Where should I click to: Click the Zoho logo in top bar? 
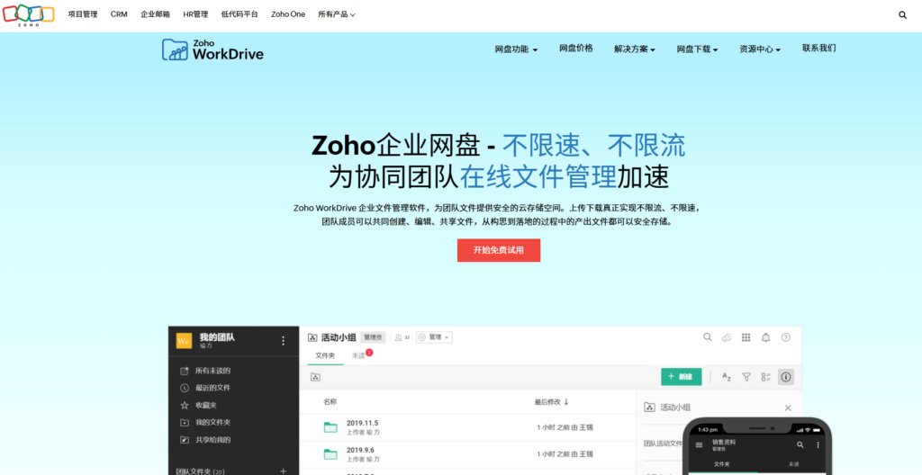(28, 14)
